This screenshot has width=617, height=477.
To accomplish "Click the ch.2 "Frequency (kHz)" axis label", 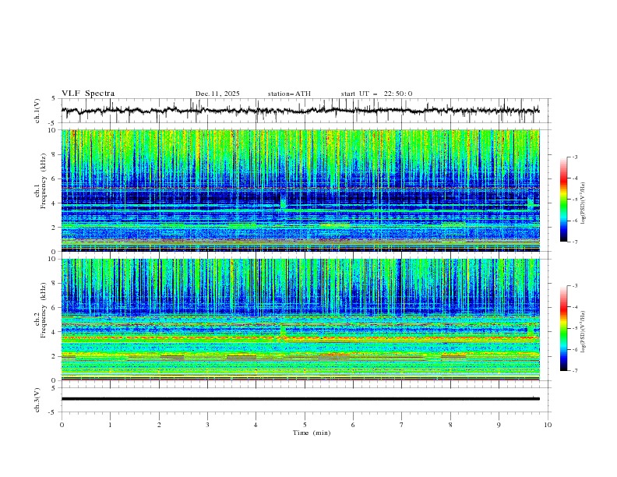I will click(x=43, y=309).
